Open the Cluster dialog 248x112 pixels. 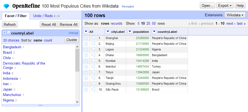72,40
